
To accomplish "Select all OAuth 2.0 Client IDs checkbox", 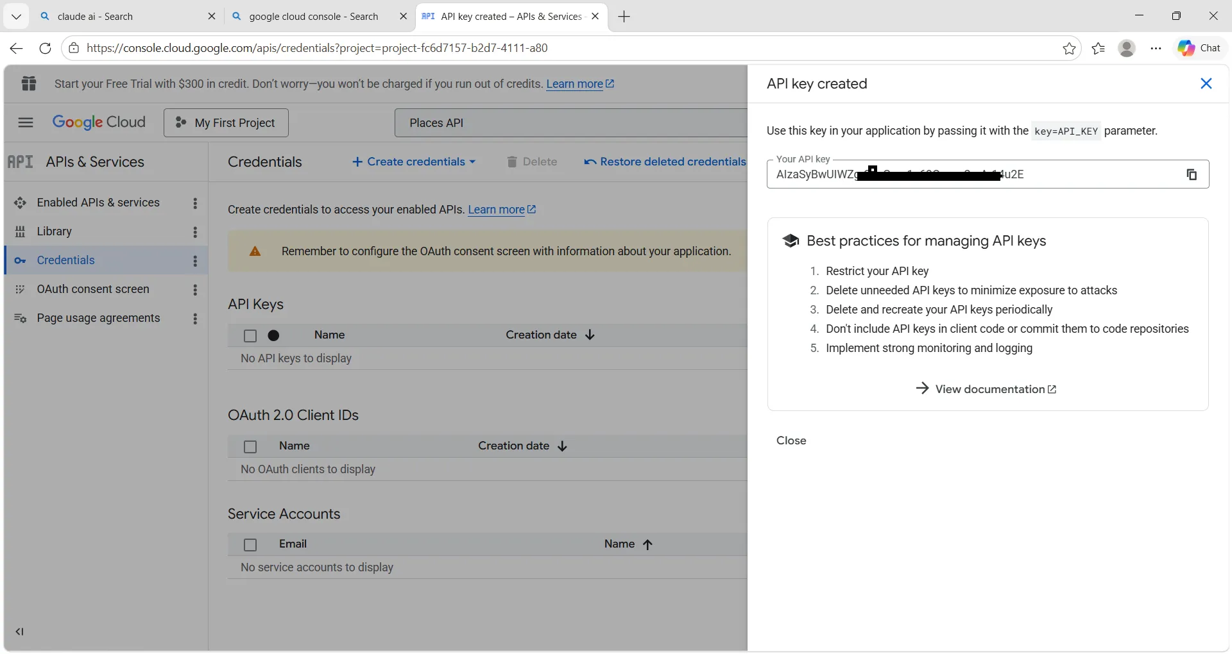I will pyautogui.click(x=250, y=447).
